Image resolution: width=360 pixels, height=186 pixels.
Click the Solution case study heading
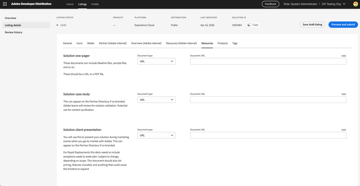click(76, 94)
